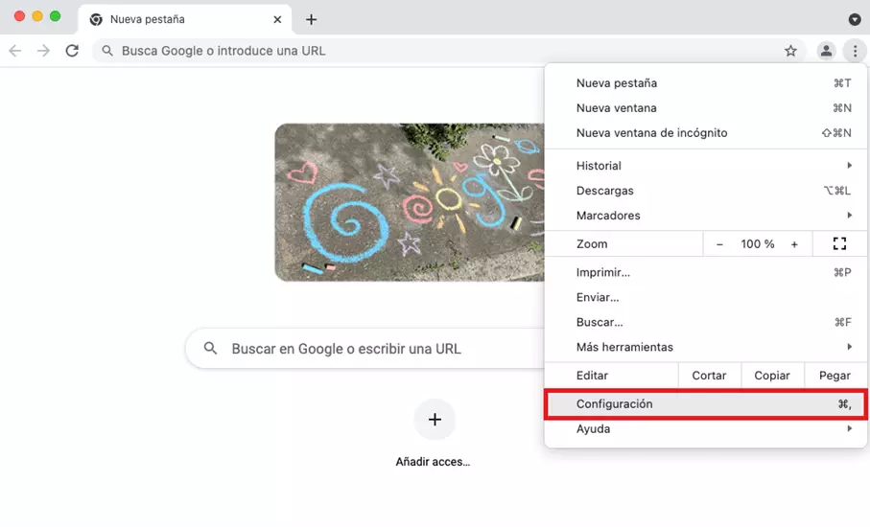870x527 pixels.
Task: Click the forward navigation arrow
Action: [43, 51]
